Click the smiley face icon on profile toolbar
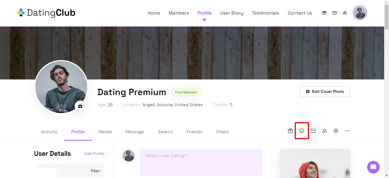The height and width of the screenshot is (178, 389). 302,131
